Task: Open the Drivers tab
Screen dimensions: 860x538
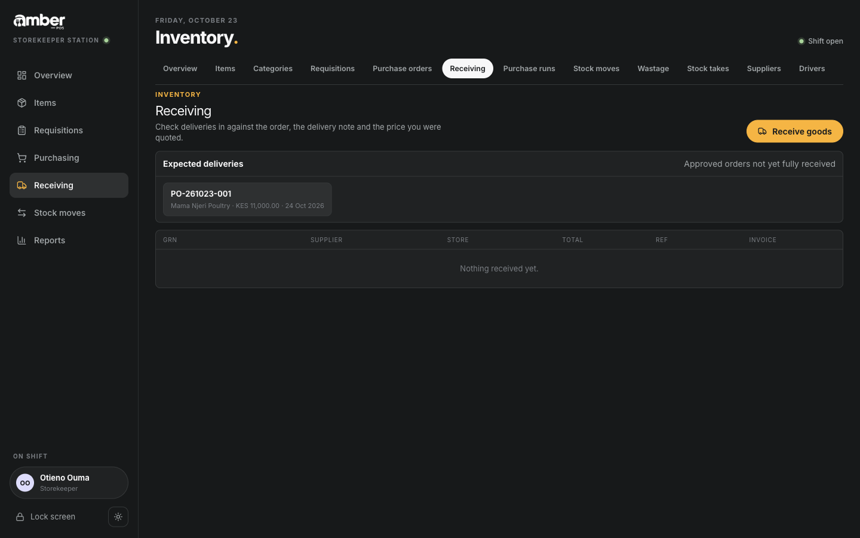Action: coord(812,69)
